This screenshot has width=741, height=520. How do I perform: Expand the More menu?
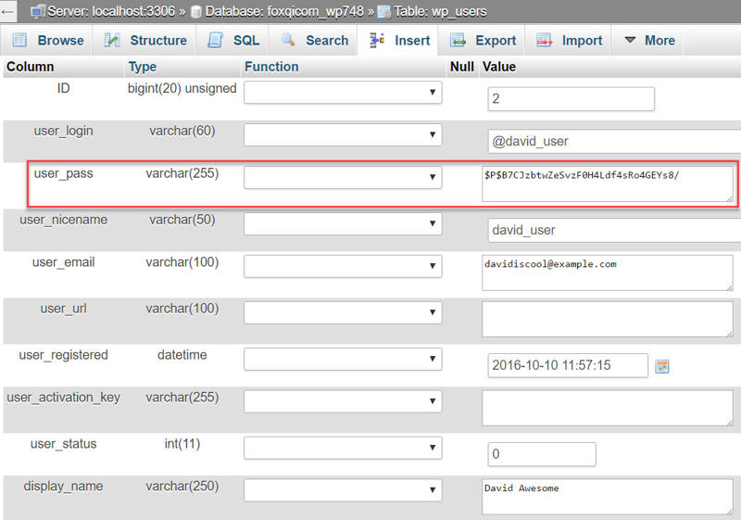[649, 40]
